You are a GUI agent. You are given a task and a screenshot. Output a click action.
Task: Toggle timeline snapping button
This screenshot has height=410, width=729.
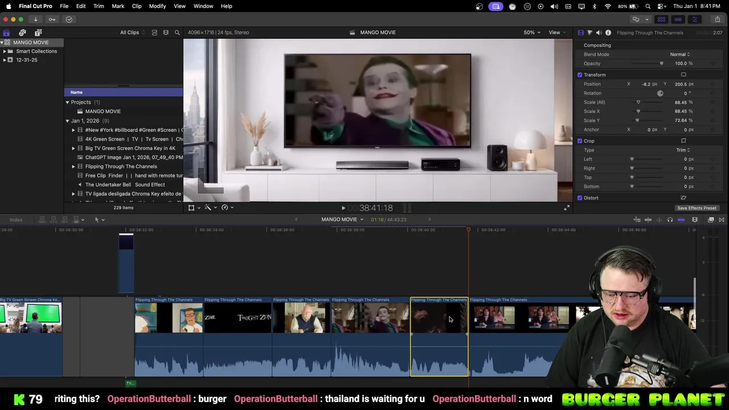point(681,220)
